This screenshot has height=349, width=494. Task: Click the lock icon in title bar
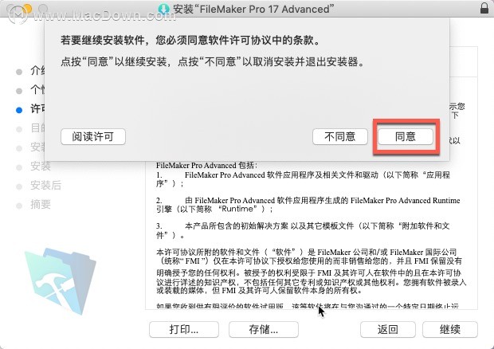tap(484, 8)
